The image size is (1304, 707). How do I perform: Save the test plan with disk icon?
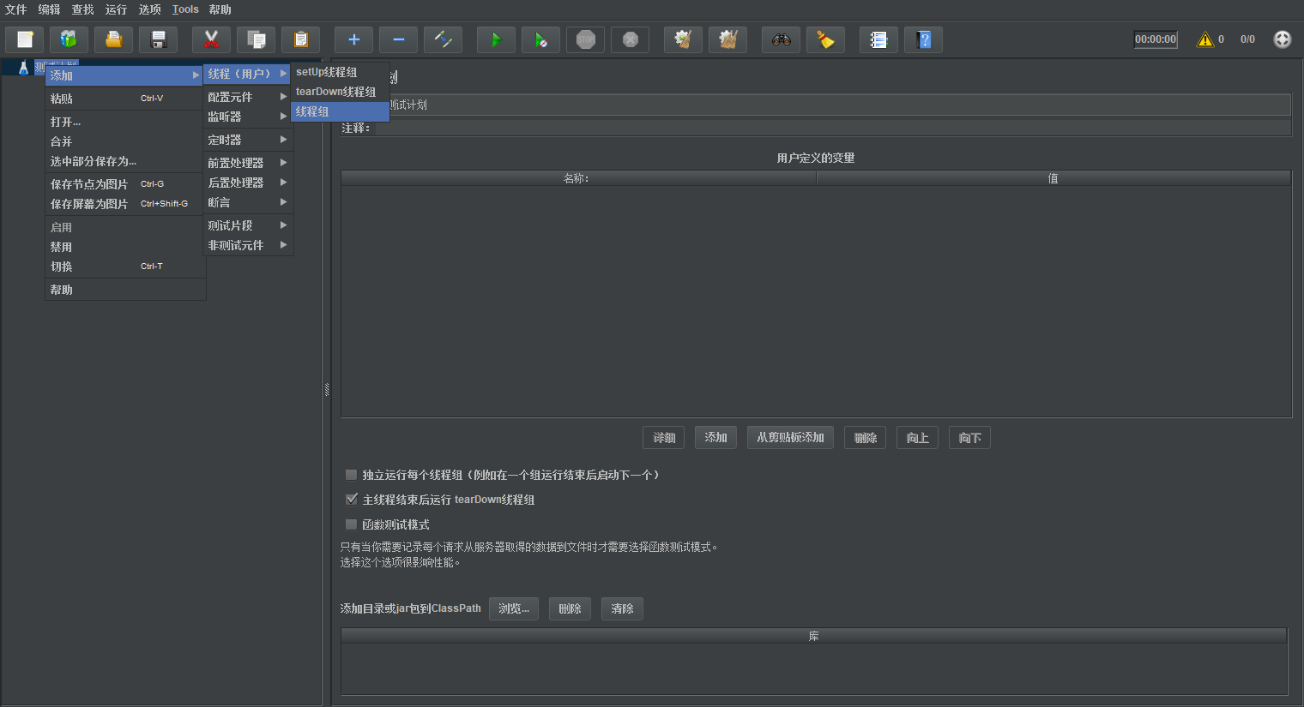tap(158, 39)
